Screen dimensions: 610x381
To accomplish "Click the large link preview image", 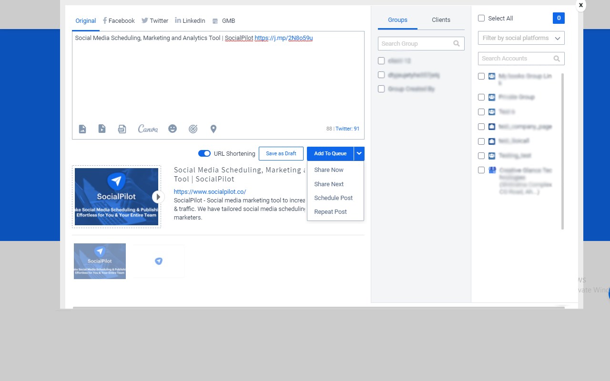I will (116, 197).
